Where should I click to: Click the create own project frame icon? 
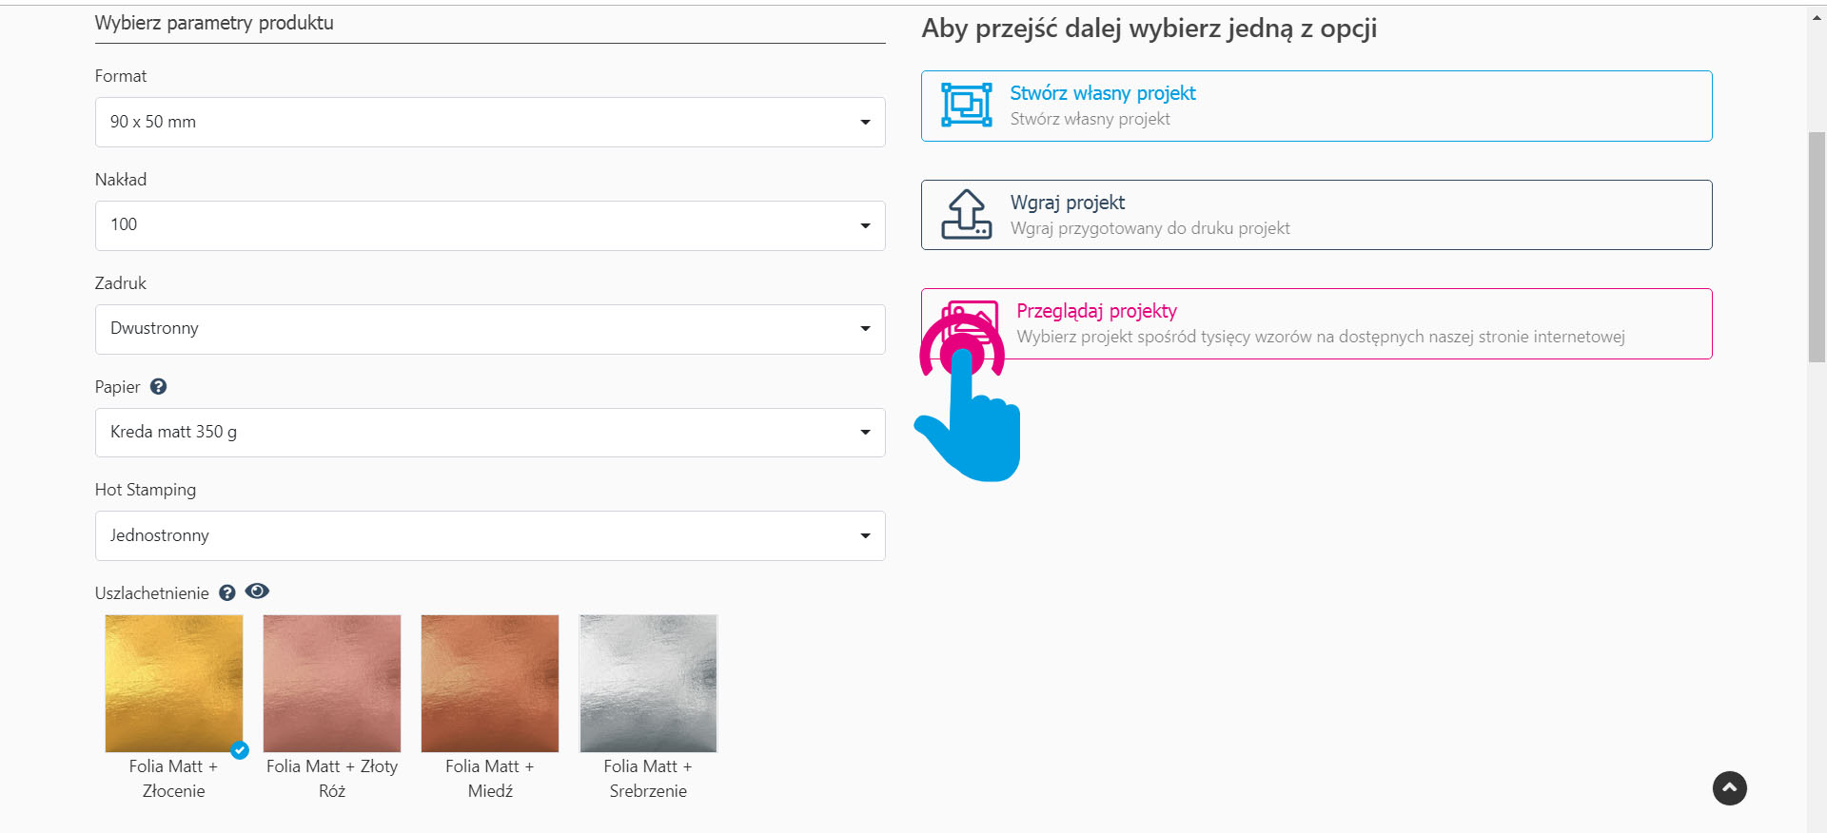(x=966, y=105)
